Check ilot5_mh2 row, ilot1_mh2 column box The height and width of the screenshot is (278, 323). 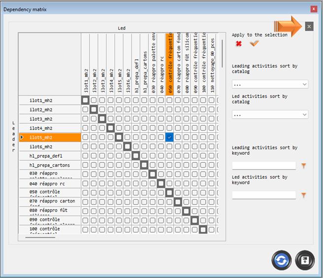pos(85,138)
